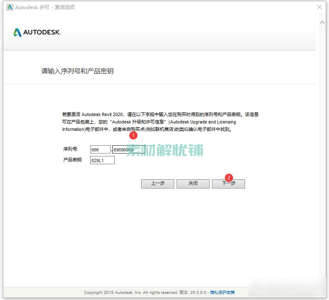Click the Autodesk icon in title bar
Image resolution: width=329 pixels, height=300 pixels.
click(x=9, y=7)
